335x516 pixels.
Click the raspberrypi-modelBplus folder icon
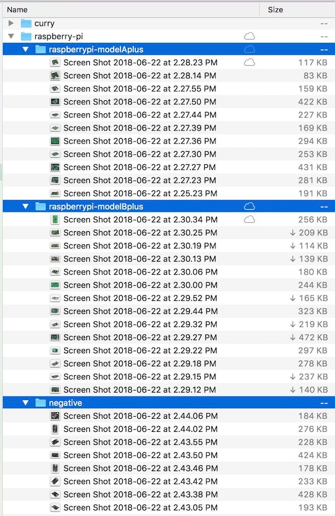(x=40, y=207)
